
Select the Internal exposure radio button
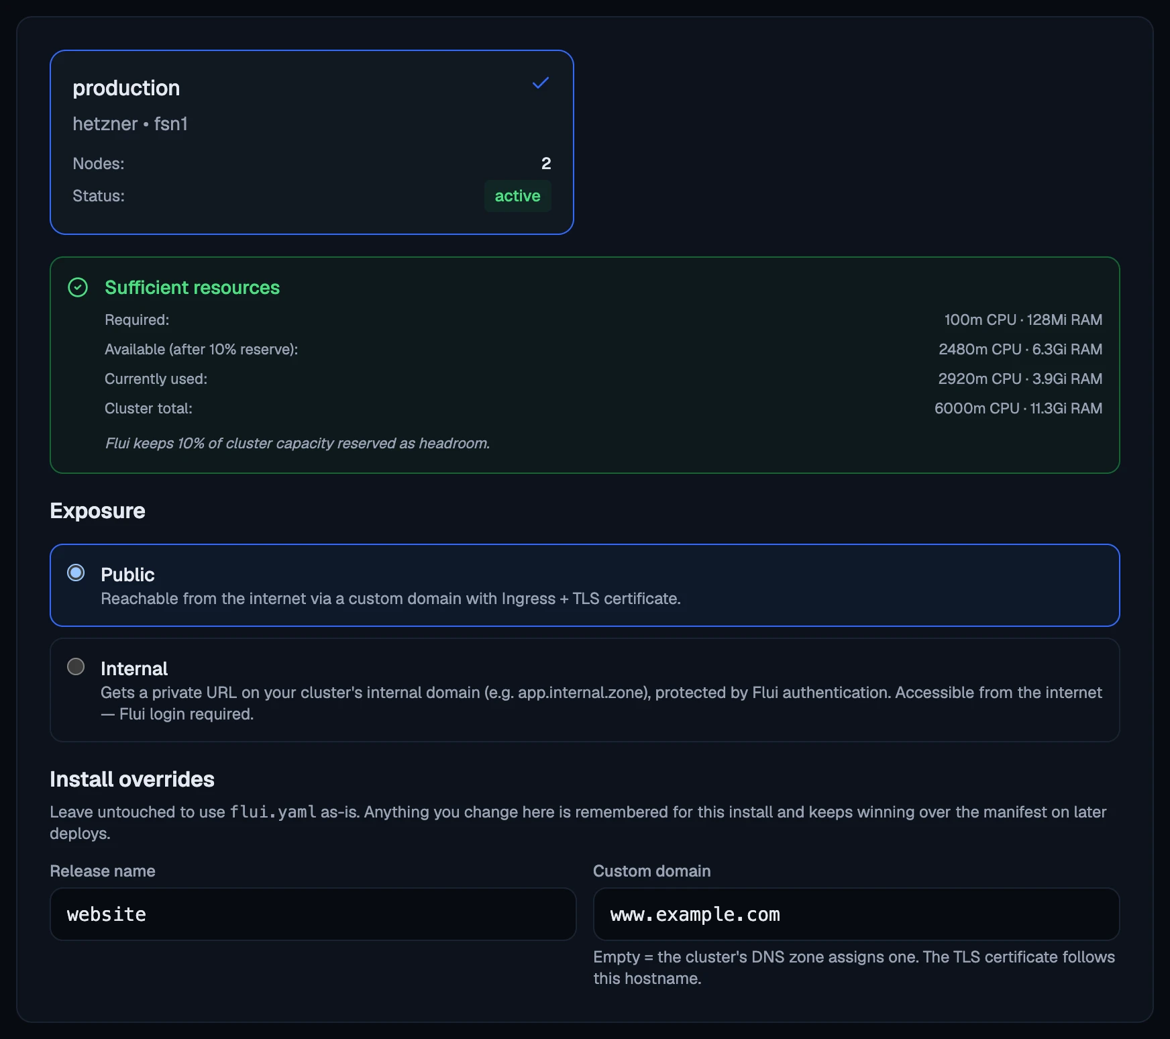(x=76, y=666)
